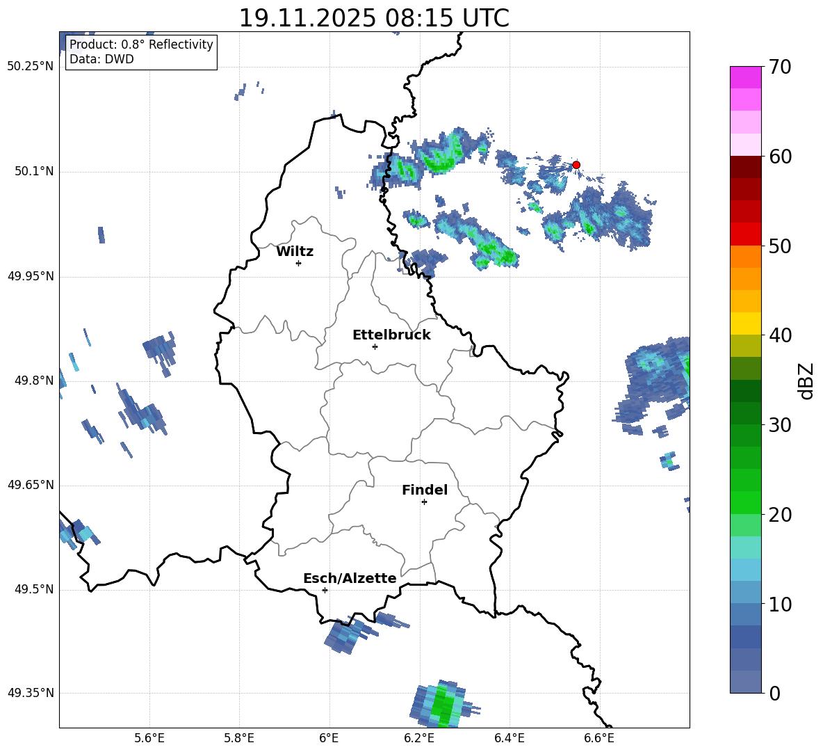This screenshot has width=823, height=752.
Task: Click the 0 tick on colorbar
Action: point(774,693)
